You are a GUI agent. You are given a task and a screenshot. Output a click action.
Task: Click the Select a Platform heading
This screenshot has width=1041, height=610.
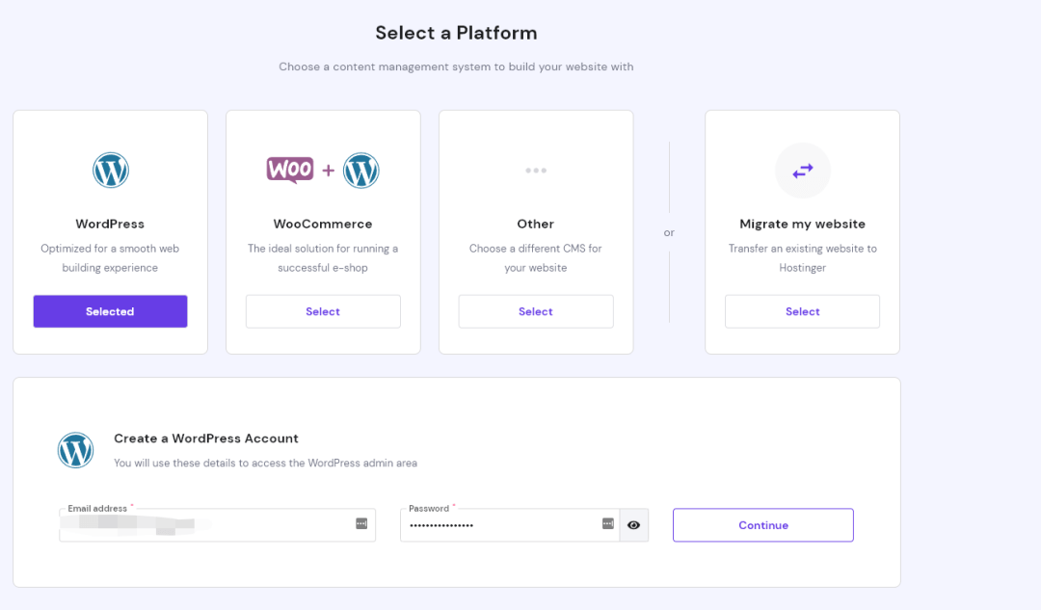coord(456,33)
